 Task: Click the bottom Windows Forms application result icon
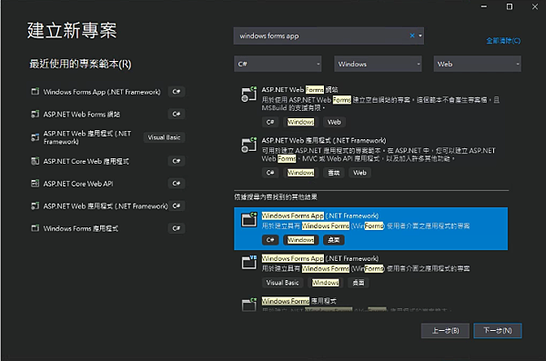click(249, 305)
